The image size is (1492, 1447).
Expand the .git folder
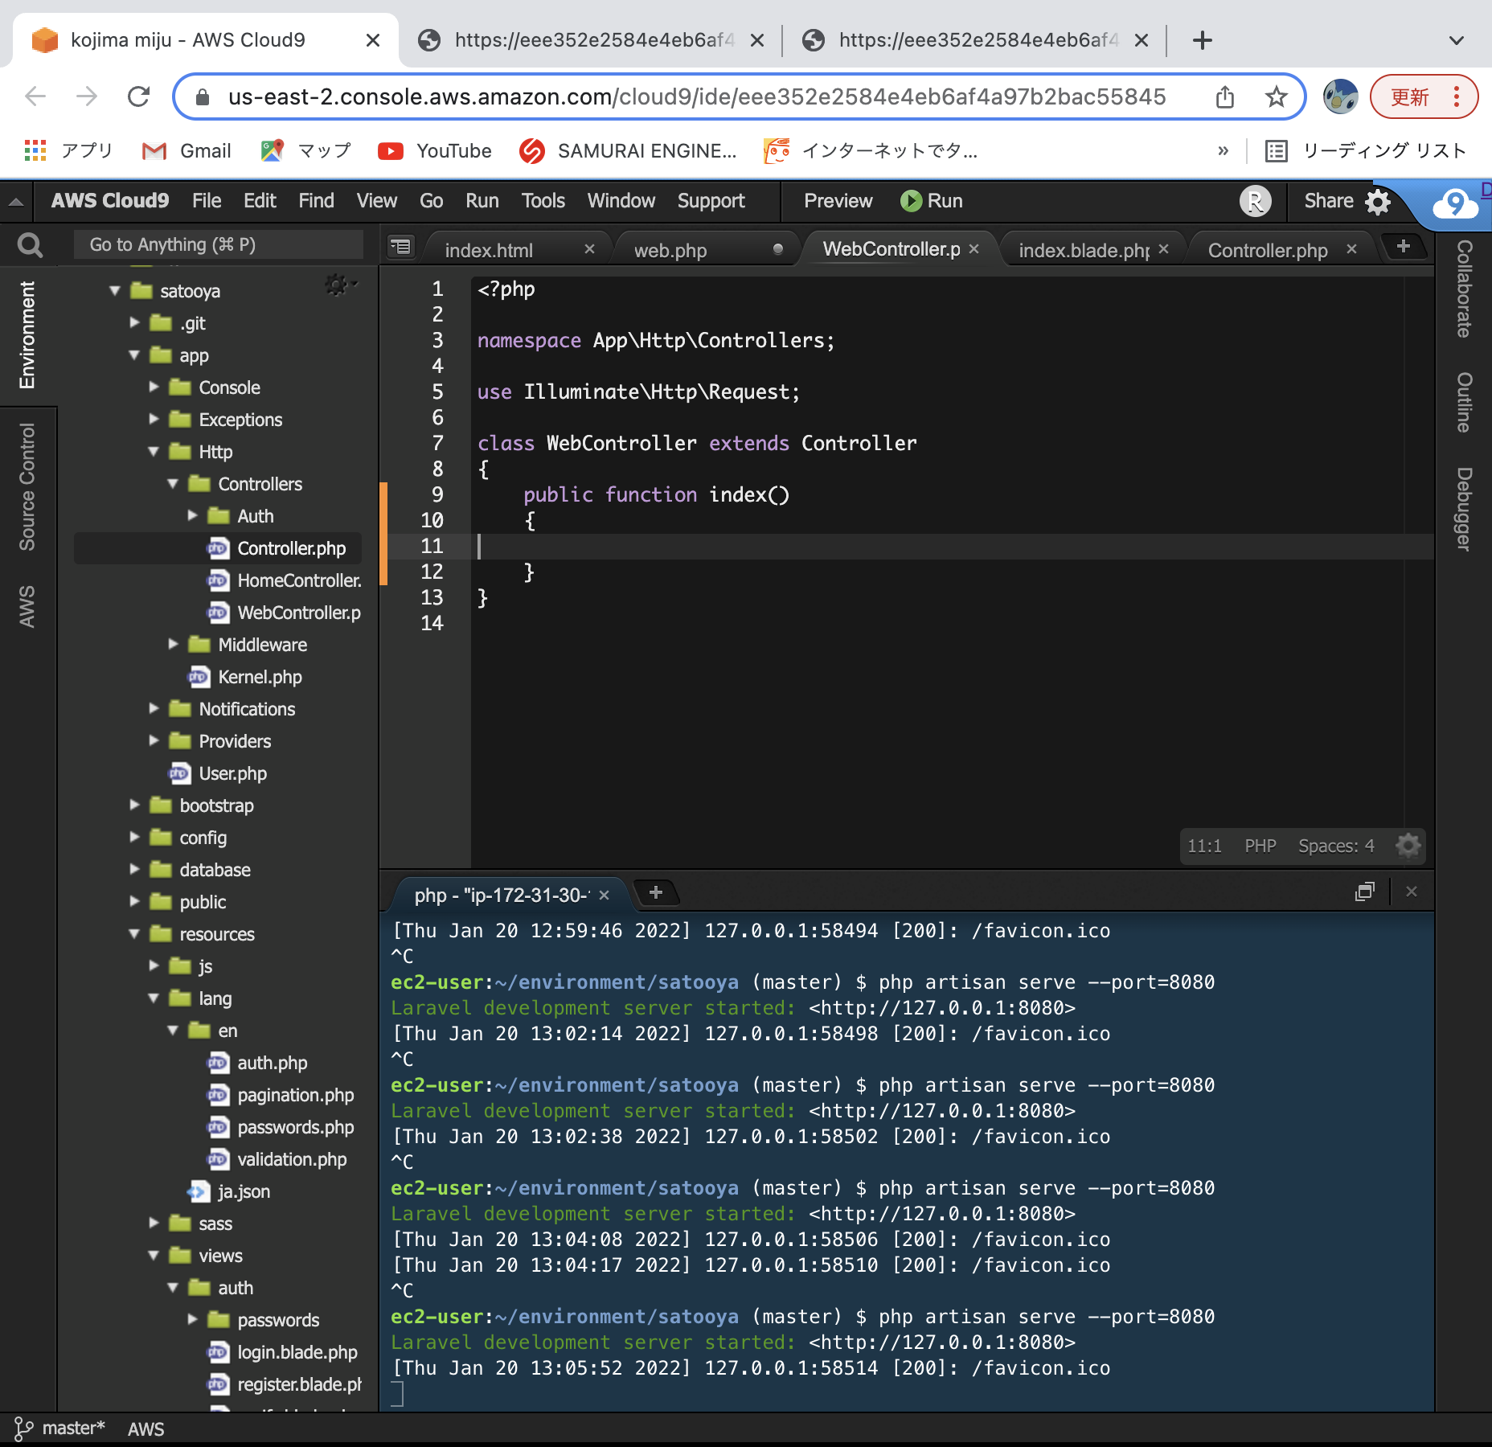tap(134, 323)
